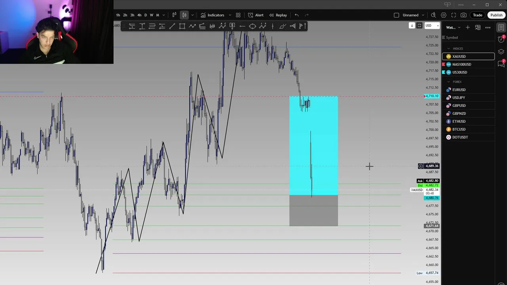Switch to hollow candles chart style
This screenshot has height=285, width=507.
[174, 15]
